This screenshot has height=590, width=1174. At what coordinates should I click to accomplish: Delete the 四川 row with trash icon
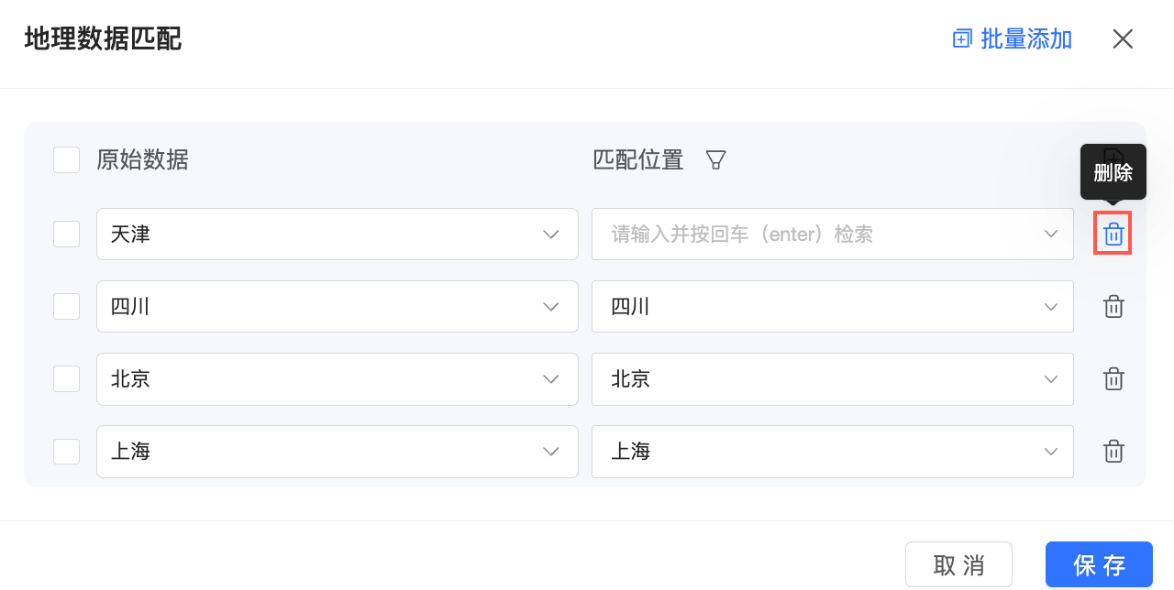(1113, 307)
